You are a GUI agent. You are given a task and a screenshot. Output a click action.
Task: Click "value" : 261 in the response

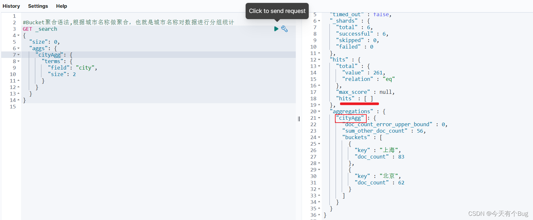pos(364,72)
